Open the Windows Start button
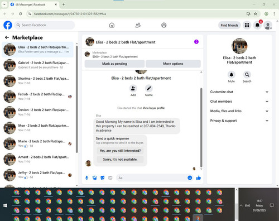Image resolution: width=279 pixels, height=221 pixels. [5, 205]
